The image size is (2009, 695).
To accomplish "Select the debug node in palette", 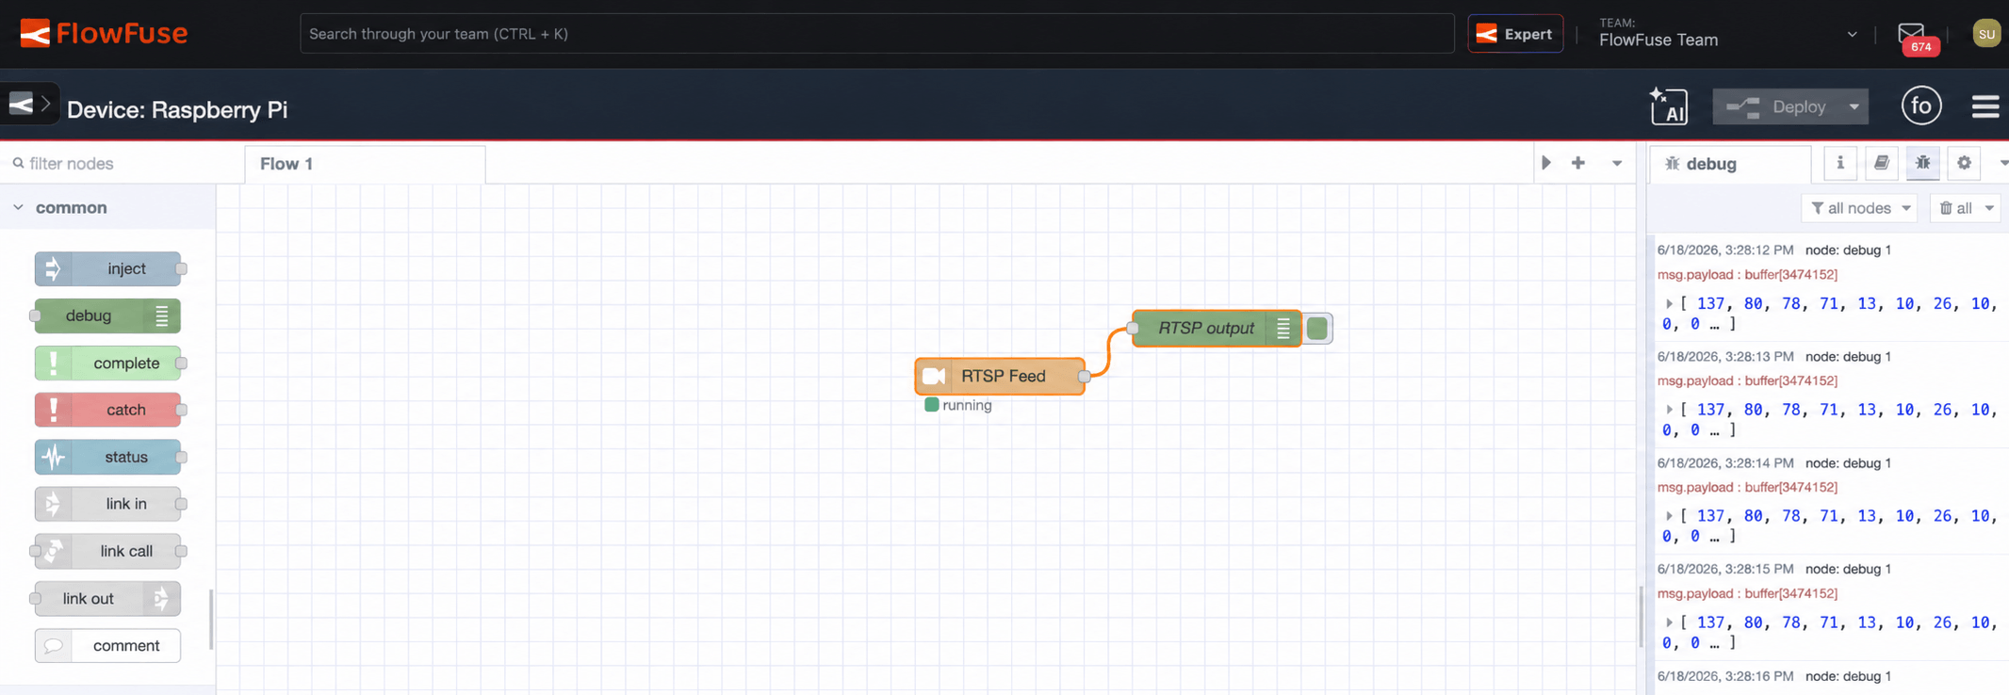I will pos(107,315).
